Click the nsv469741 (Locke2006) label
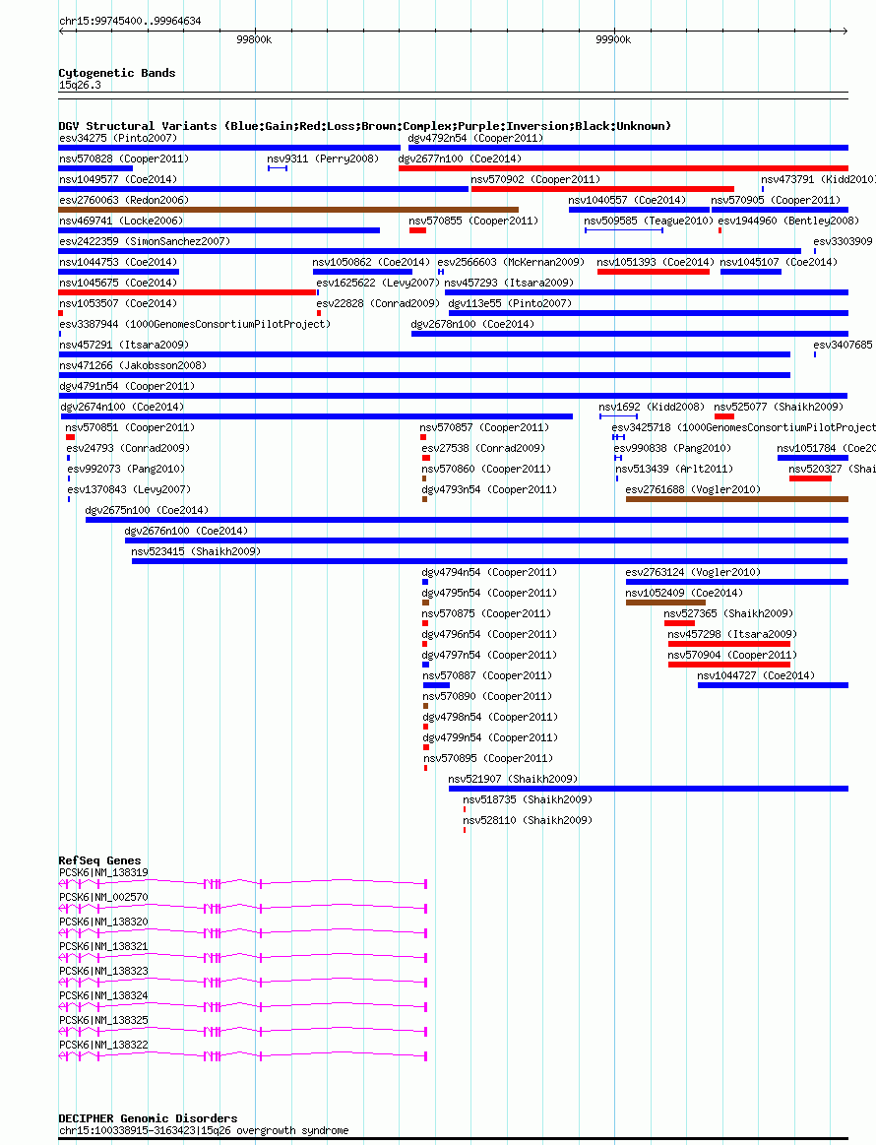Image resolution: width=876 pixels, height=1145 pixels. click(121, 221)
